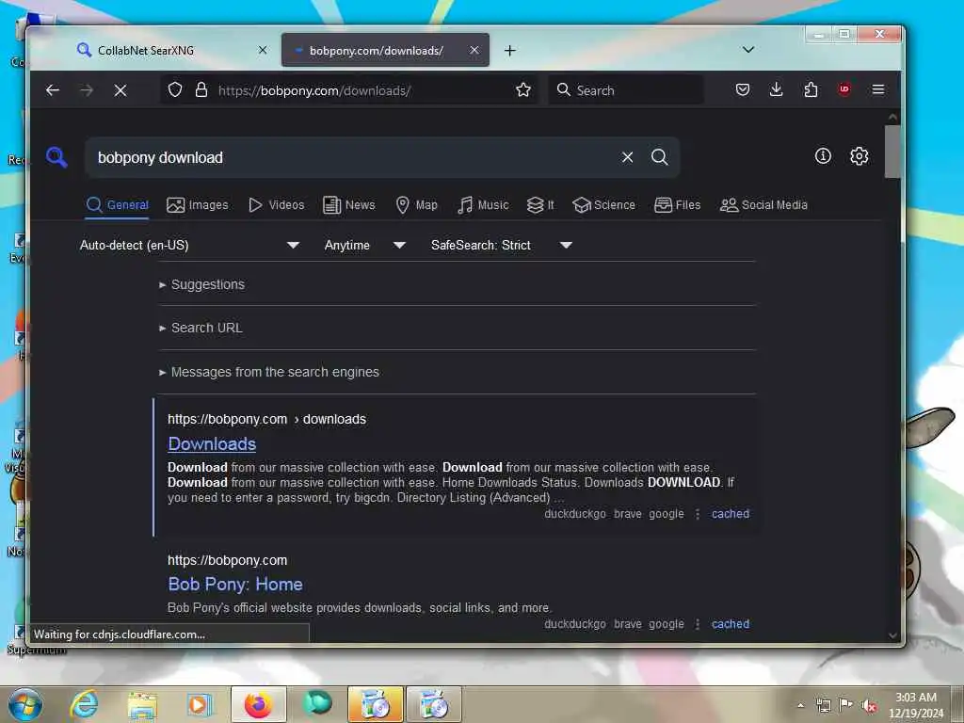Open Windows Explorer folder on taskbar
Image resolution: width=964 pixels, height=723 pixels.
tap(142, 704)
